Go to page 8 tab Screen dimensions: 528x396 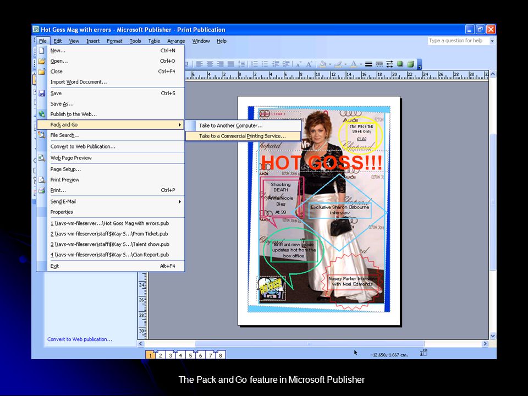221,355
